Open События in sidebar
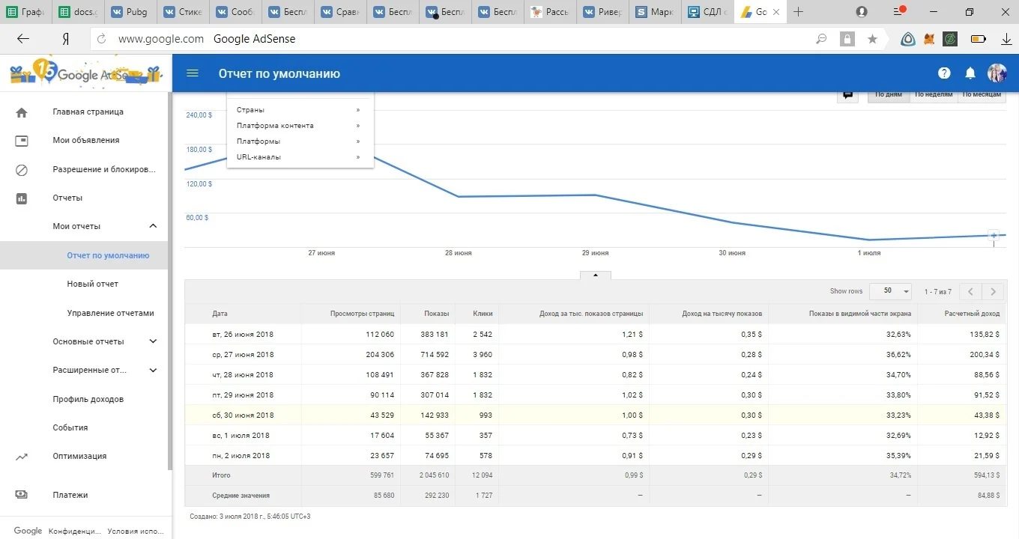 tap(70, 427)
